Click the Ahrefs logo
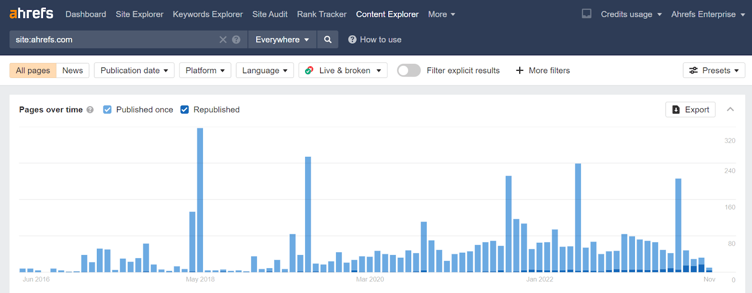This screenshot has height=293, width=752. [x=31, y=14]
